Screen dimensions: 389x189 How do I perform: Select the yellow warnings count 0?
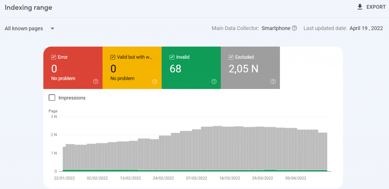click(x=113, y=69)
